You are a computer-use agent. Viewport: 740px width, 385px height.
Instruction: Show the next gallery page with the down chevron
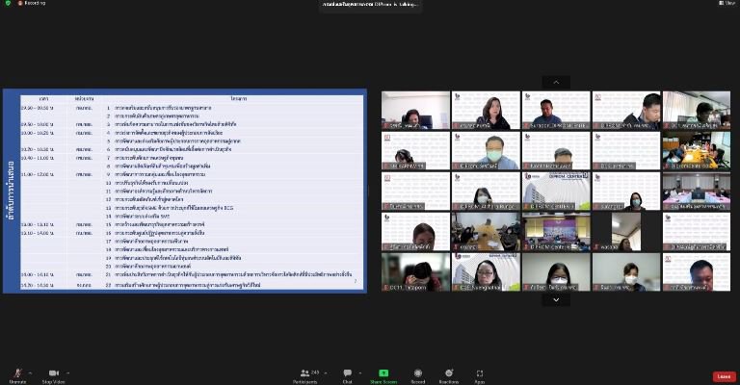tap(556, 299)
